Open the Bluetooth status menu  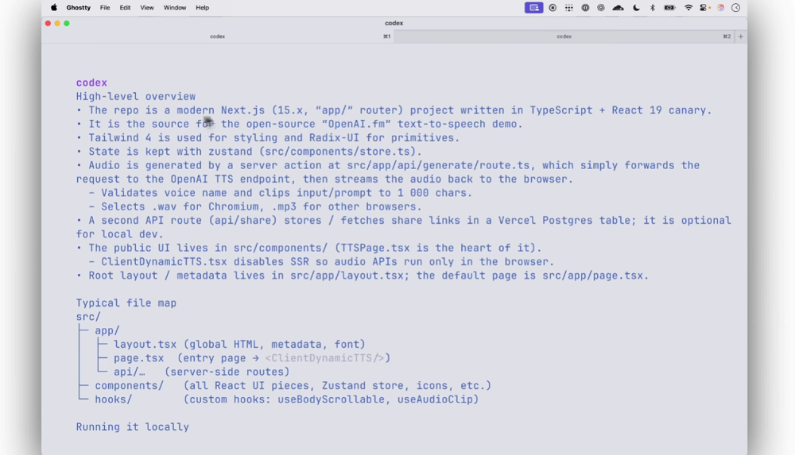[653, 8]
